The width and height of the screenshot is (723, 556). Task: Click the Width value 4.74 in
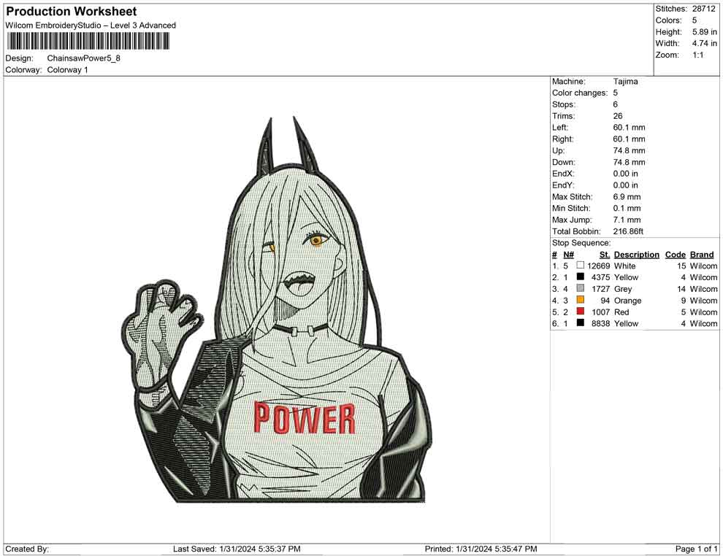(x=705, y=43)
